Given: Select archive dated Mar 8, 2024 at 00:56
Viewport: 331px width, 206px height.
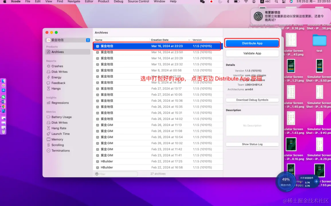Looking at the screenshot, I should 158,70.
